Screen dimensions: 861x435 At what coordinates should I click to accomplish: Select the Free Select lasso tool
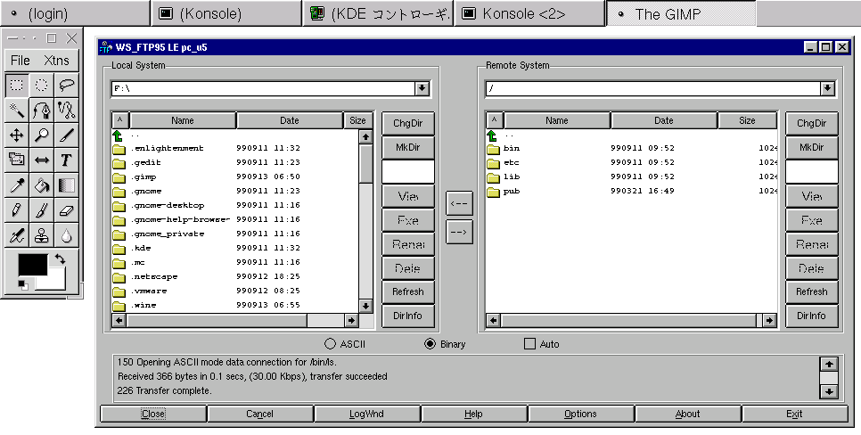click(x=67, y=85)
